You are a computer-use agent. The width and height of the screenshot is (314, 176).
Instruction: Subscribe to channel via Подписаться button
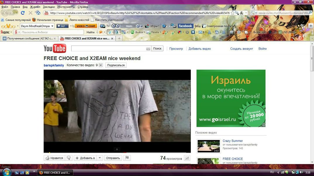coord(116,65)
